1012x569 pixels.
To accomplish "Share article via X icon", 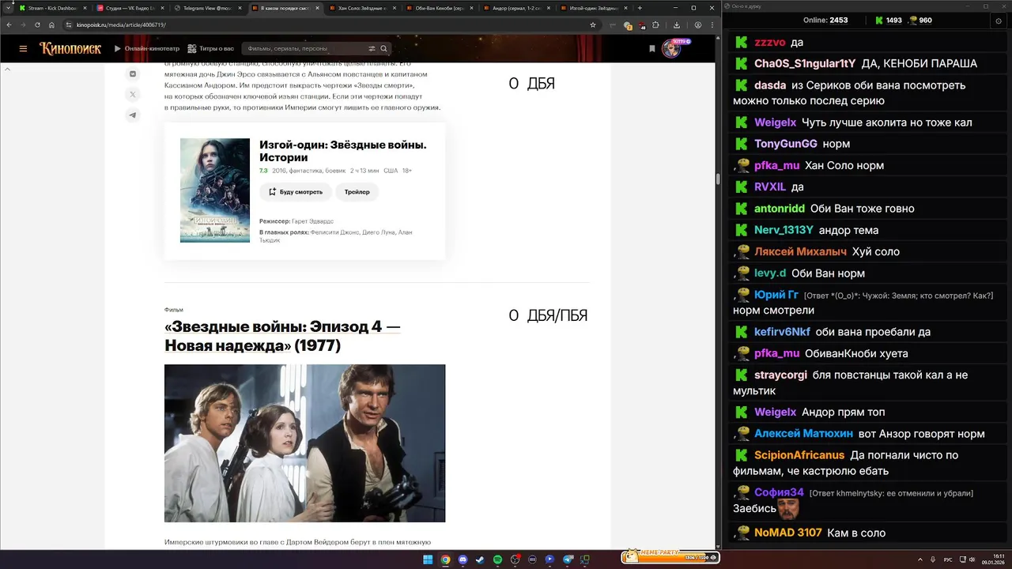I will [x=133, y=94].
